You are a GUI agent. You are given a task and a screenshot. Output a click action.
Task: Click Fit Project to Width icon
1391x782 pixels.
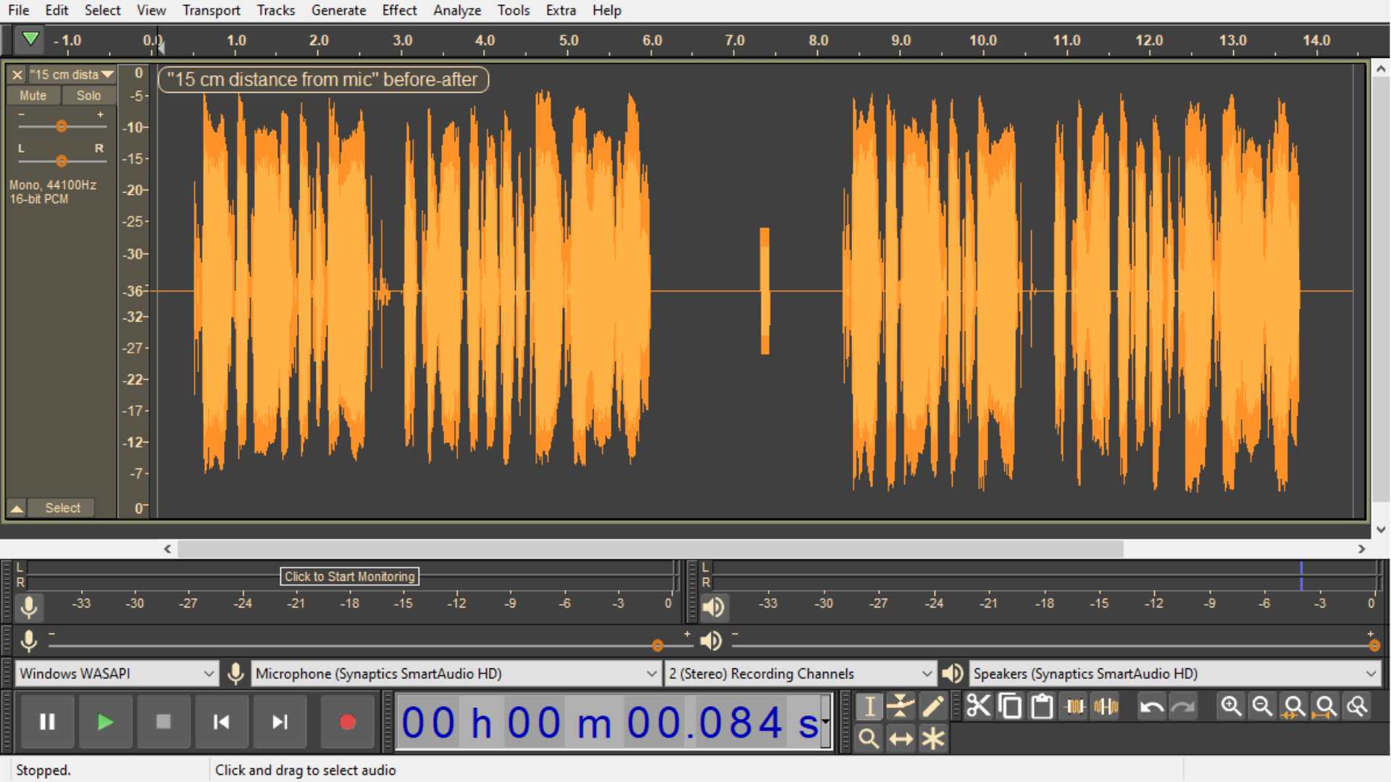click(x=1326, y=706)
